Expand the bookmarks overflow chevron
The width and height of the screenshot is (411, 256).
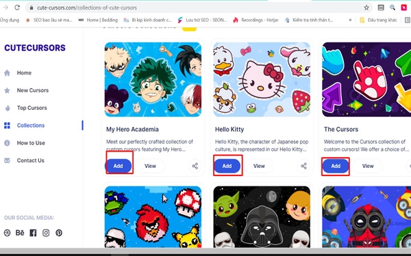pos(350,20)
